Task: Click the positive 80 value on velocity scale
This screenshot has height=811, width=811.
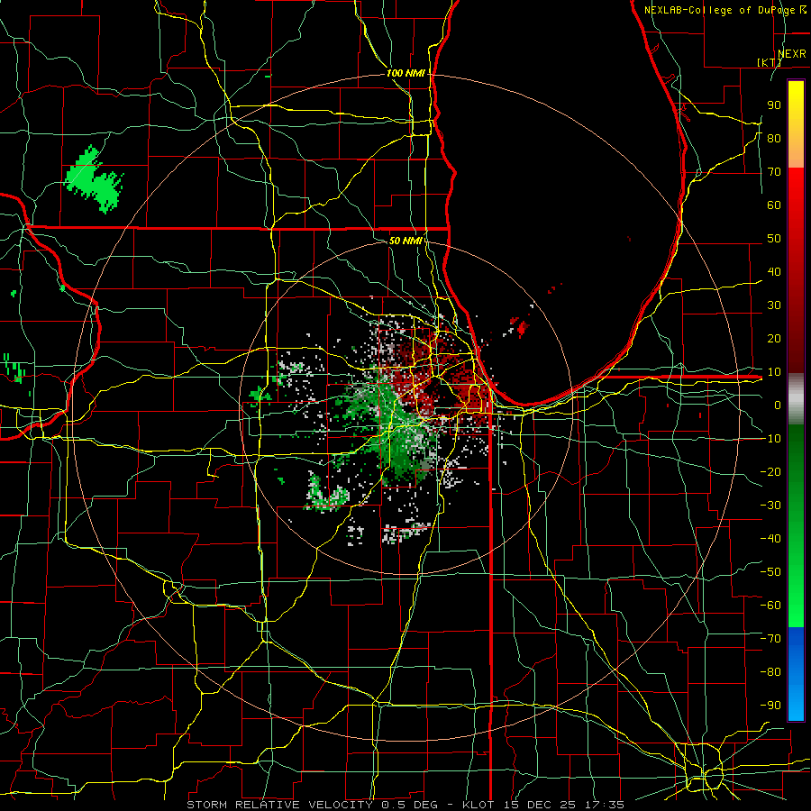Action: click(774, 138)
